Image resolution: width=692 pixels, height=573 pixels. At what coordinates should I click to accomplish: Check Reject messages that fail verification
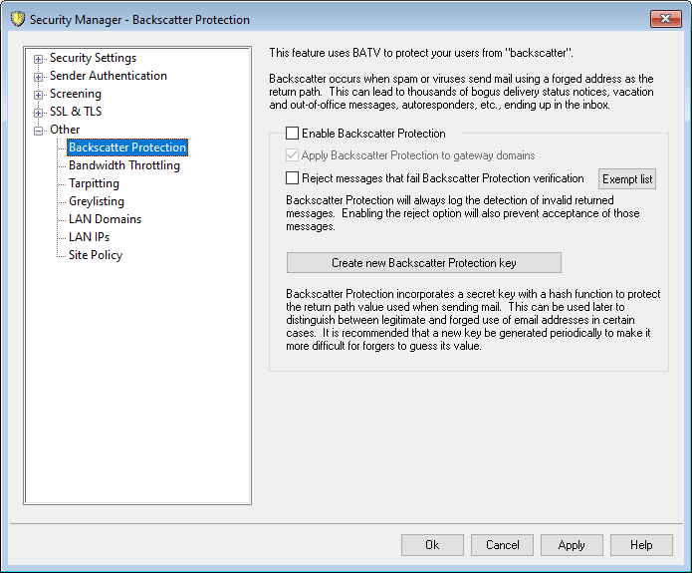(x=292, y=178)
